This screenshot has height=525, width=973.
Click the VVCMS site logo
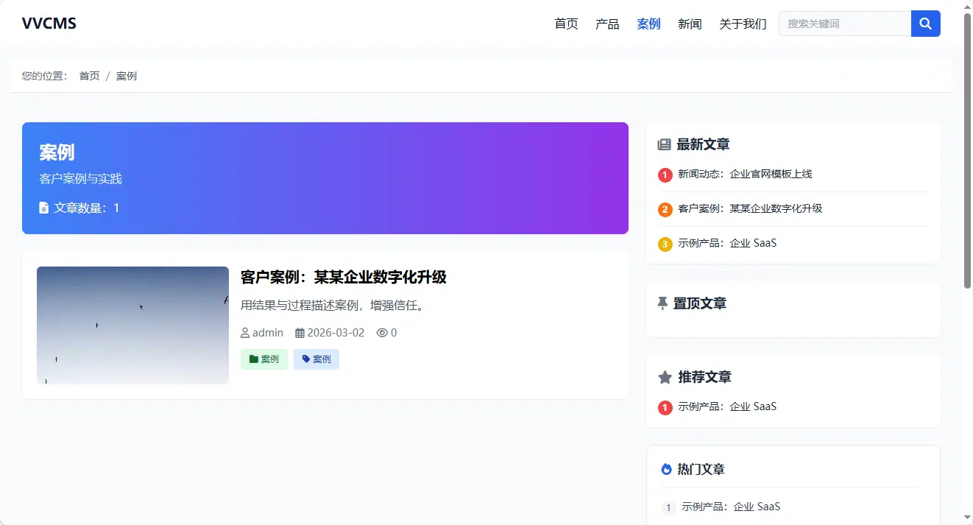tap(49, 24)
